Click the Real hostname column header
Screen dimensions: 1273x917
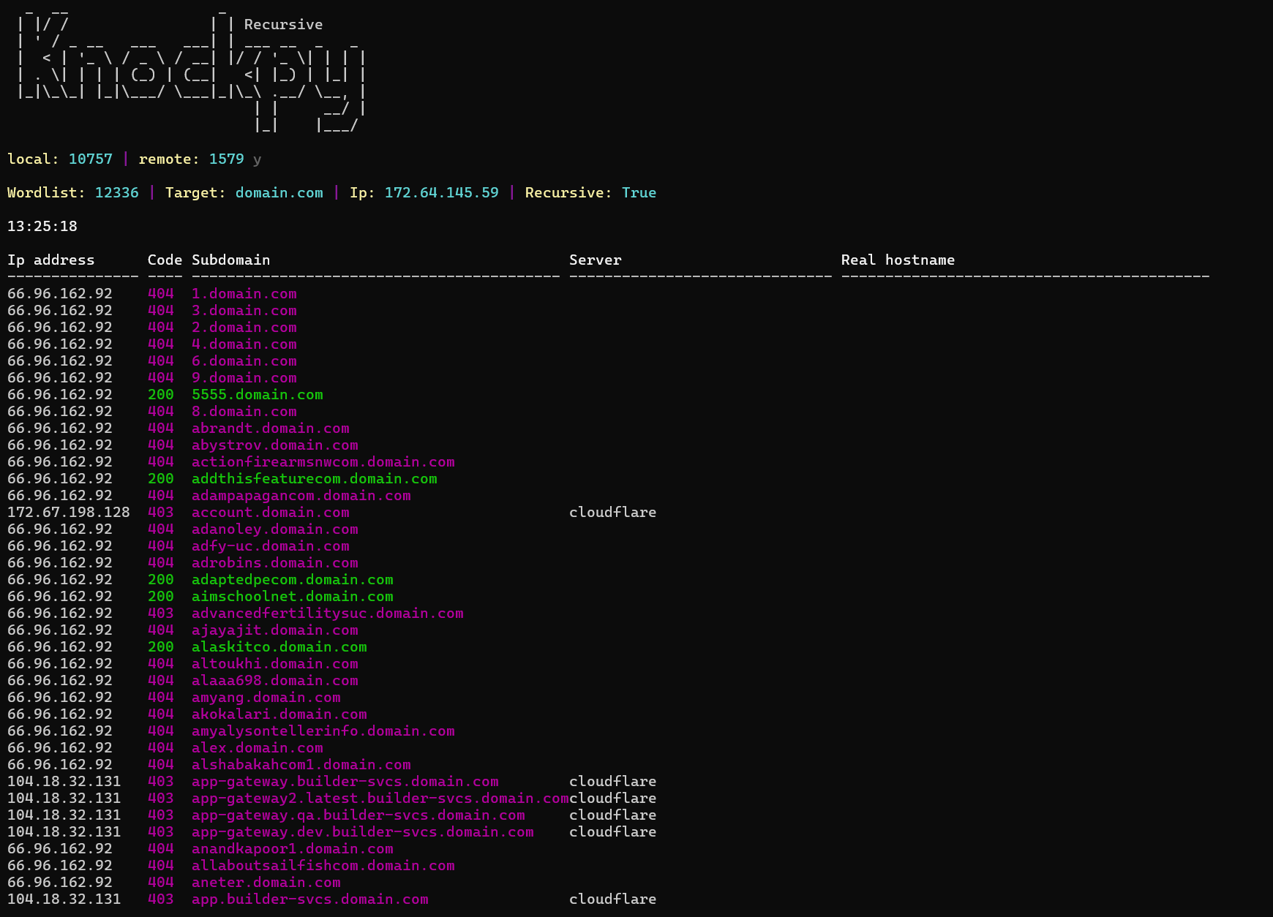click(x=898, y=260)
